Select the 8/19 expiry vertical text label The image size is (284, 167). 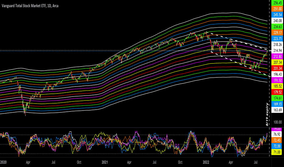pos(267,114)
